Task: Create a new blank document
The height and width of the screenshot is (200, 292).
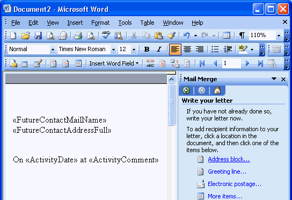Action: pos(13,35)
